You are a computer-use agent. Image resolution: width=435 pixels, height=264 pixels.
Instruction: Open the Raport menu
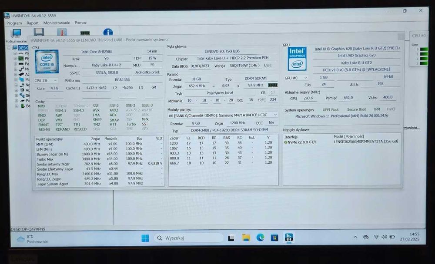33,23
